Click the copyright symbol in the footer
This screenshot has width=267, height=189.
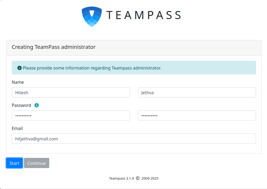point(138,178)
